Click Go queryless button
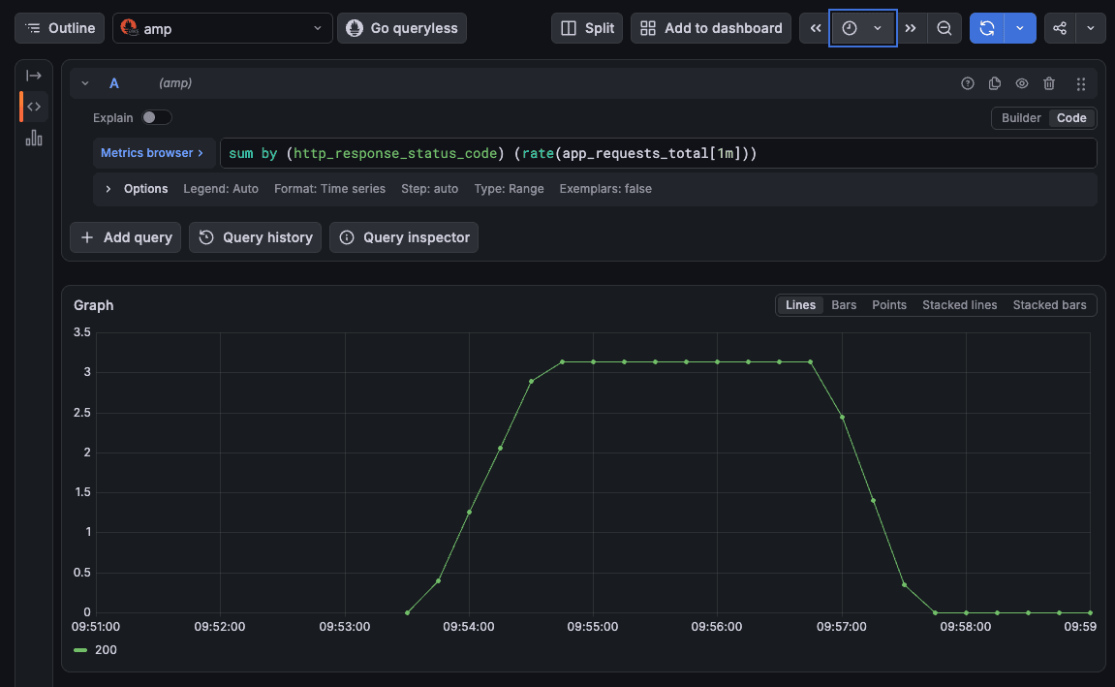 402,28
